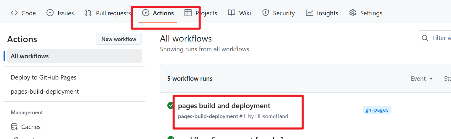Click the Pull requests icon
Viewport: 451px width, 139px height.
88,13
